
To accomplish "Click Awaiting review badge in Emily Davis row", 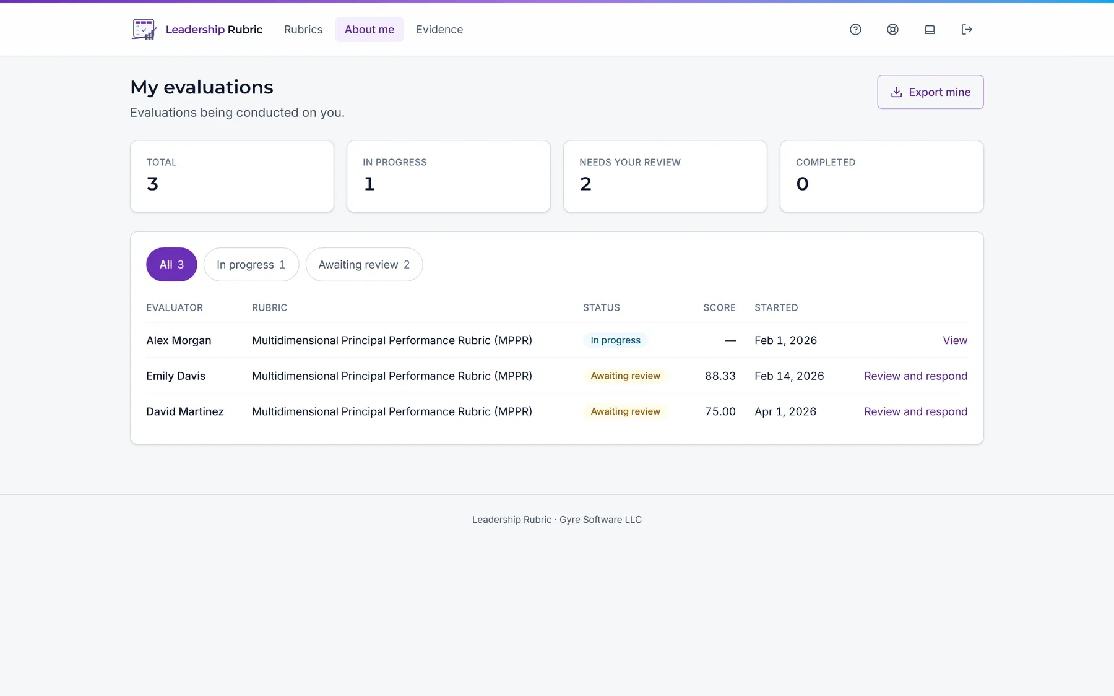I will (626, 376).
